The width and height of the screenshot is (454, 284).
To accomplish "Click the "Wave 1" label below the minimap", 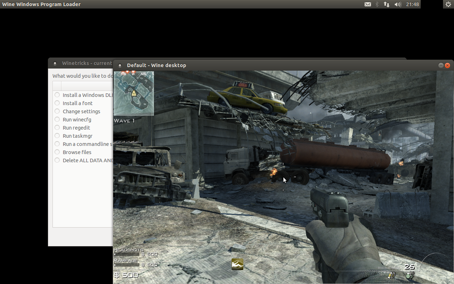I will pyautogui.click(x=124, y=121).
